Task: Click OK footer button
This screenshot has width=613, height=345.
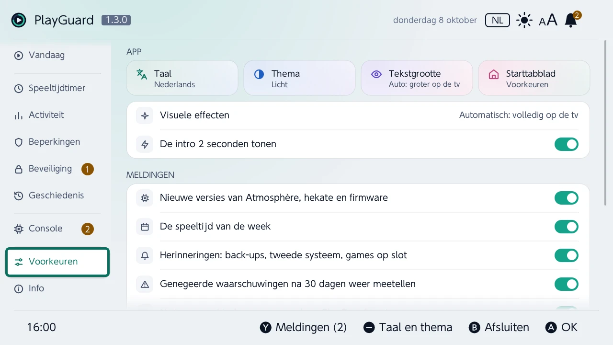Action: [x=561, y=327]
